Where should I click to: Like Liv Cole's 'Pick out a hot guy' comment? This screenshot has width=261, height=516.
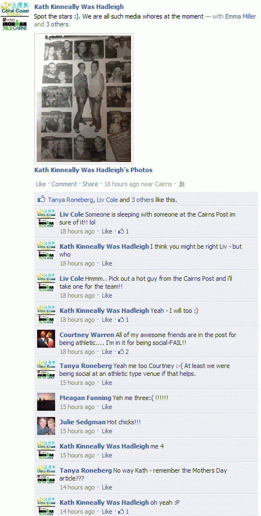[x=107, y=295]
